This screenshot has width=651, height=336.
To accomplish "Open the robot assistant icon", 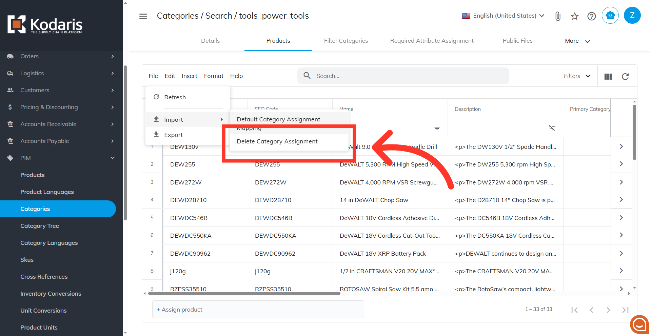I will pos(610,15).
